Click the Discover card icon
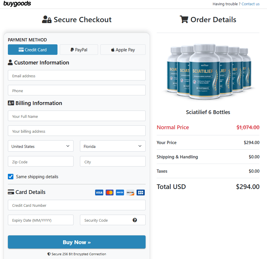 coord(130,192)
